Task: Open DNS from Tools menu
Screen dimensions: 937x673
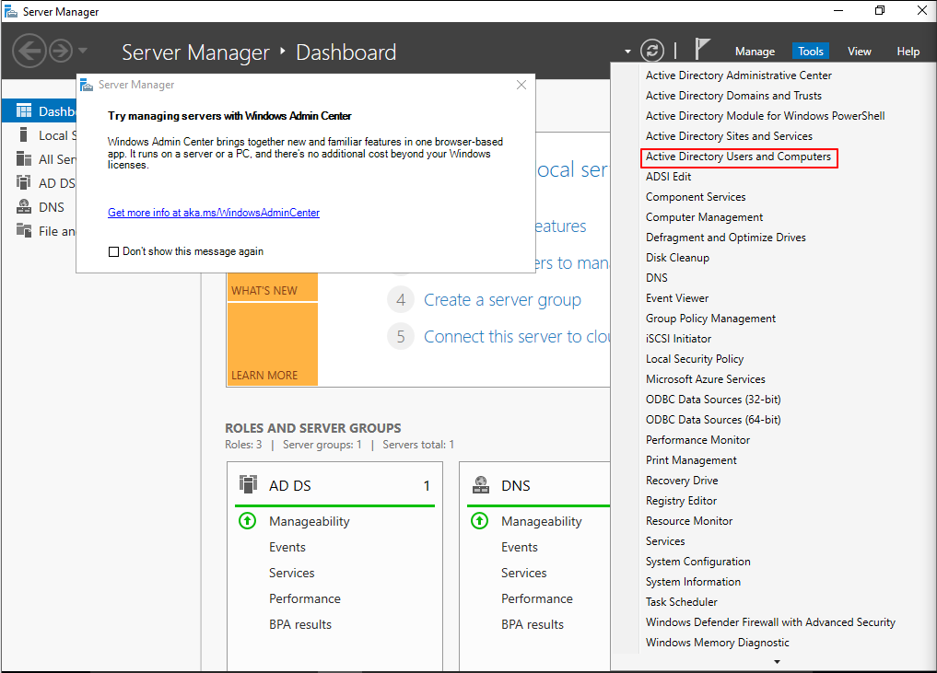Action: pos(656,278)
